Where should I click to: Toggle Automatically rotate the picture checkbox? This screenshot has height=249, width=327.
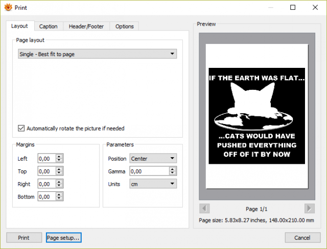pyautogui.click(x=21, y=128)
